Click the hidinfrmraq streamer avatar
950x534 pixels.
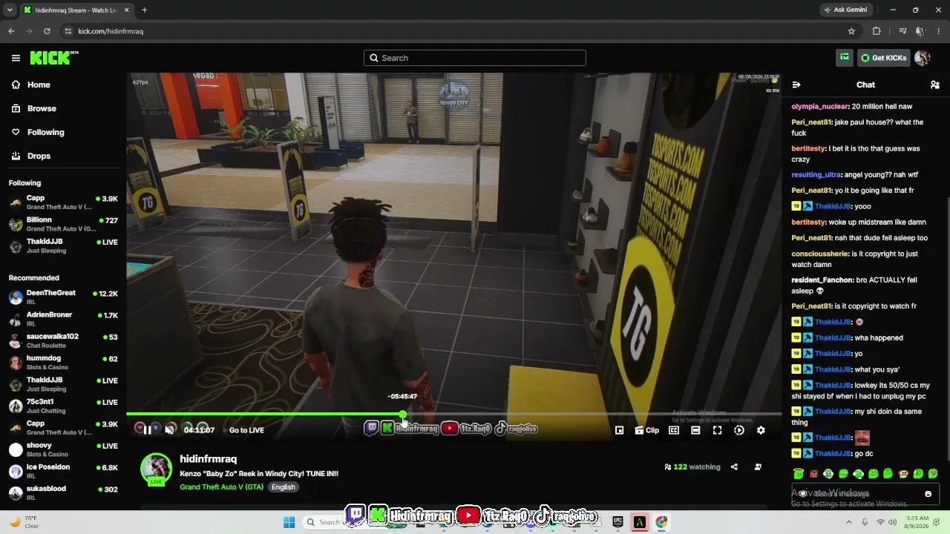[x=156, y=469]
